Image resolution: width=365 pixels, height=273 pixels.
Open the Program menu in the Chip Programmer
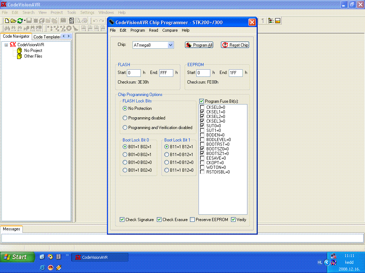coord(138,30)
